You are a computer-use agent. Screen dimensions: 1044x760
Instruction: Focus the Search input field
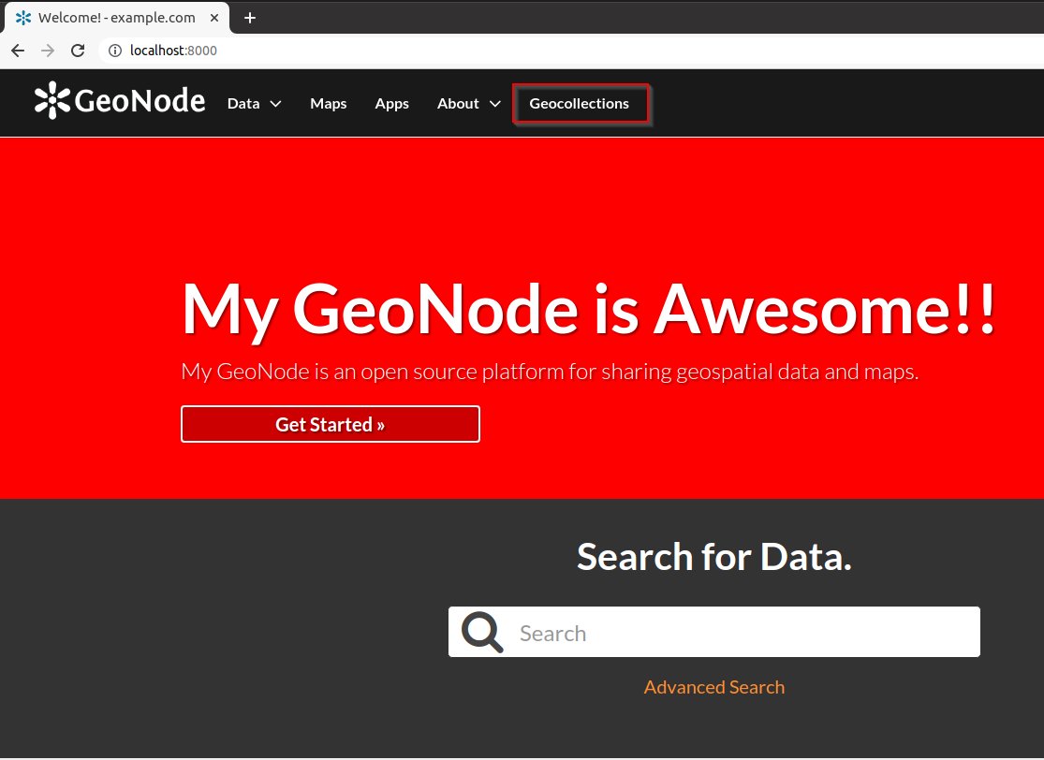[x=713, y=632]
